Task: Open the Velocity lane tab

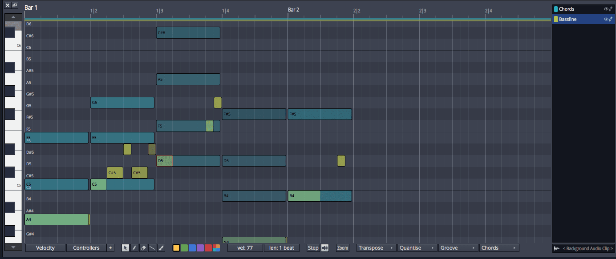Action: [45, 248]
